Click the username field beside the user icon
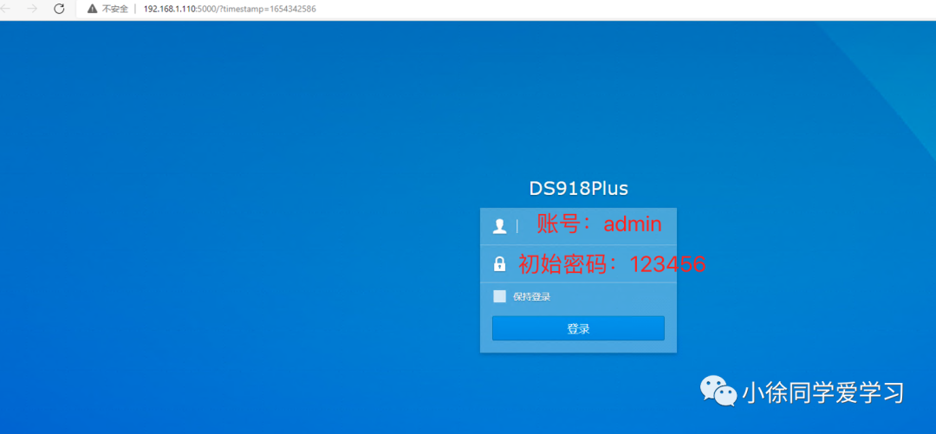Image resolution: width=936 pixels, height=434 pixels. (578, 225)
